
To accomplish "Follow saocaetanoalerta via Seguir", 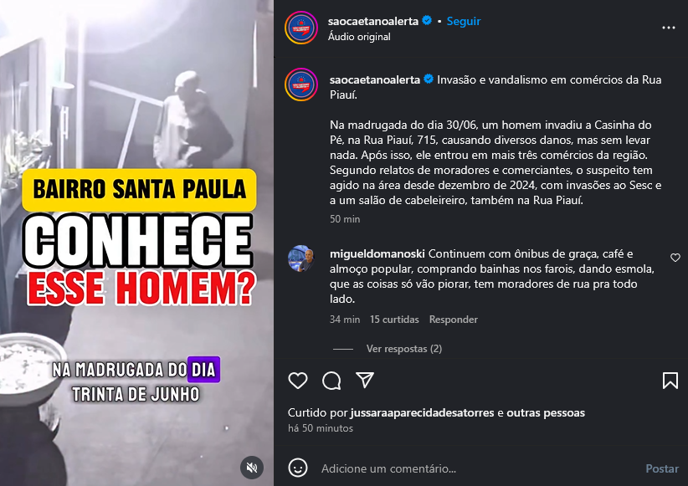I will [x=464, y=21].
